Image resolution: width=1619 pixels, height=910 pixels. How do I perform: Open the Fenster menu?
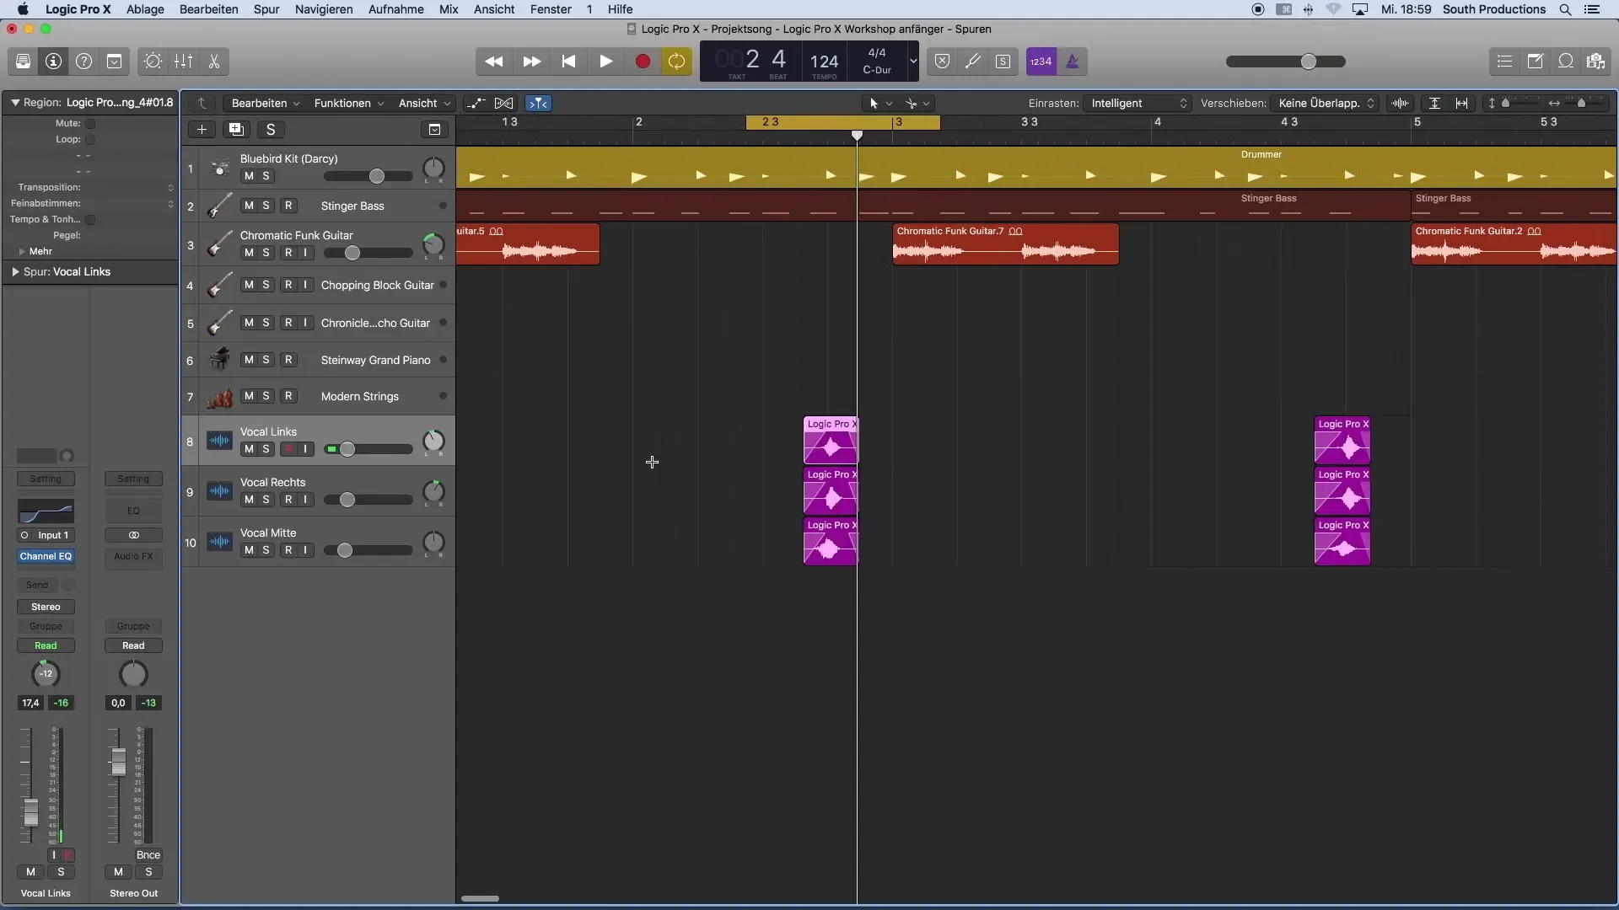[x=551, y=9]
